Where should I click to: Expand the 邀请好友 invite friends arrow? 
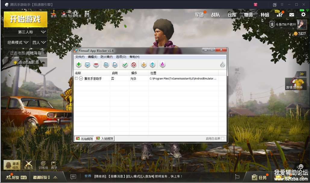(x=55, y=177)
